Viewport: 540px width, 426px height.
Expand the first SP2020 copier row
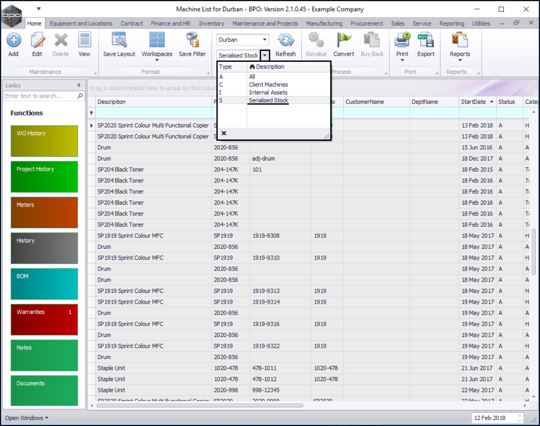[x=92, y=126]
